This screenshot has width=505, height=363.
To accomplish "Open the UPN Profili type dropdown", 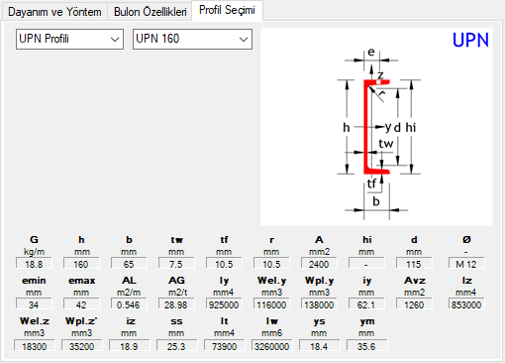I will [69, 39].
